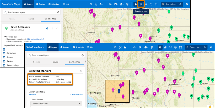The height and width of the screenshot is (108, 215).
Task: Click the locate-me target icon in front window
Action: pos(115,47)
